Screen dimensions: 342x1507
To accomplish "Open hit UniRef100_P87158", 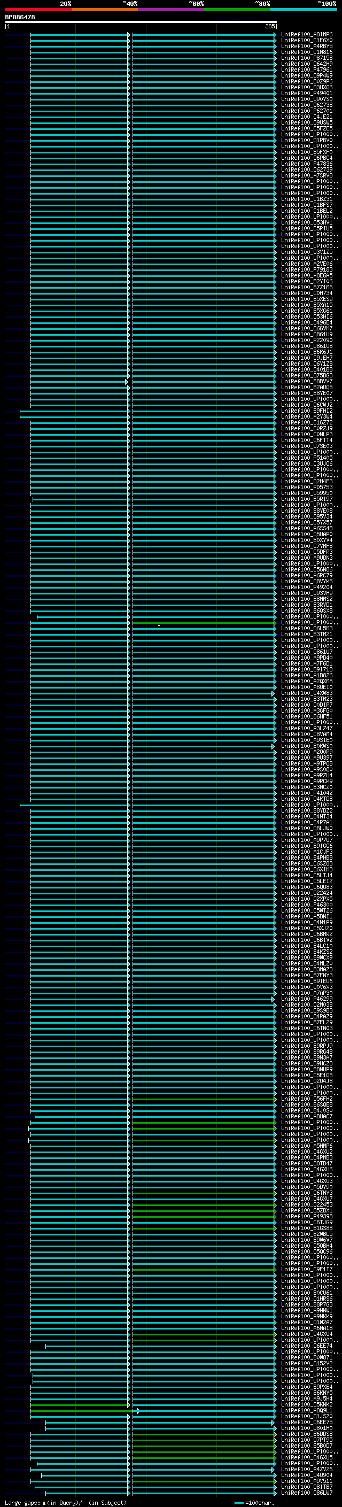I will tap(307, 58).
